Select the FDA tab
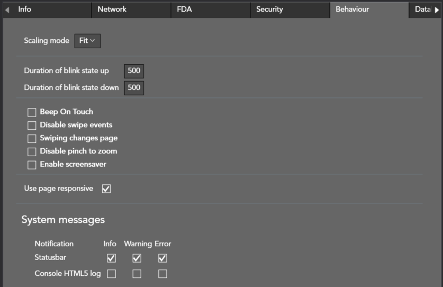Image resolution: width=443 pixels, height=287 pixels. pyautogui.click(x=185, y=10)
